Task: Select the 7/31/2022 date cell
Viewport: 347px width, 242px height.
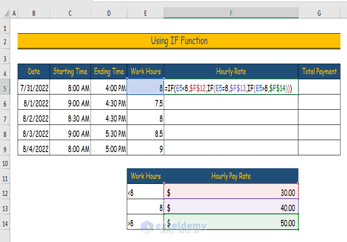Action: coord(34,87)
